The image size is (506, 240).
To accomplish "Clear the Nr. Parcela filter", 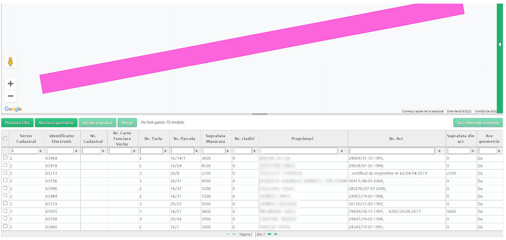I will click(x=197, y=151).
